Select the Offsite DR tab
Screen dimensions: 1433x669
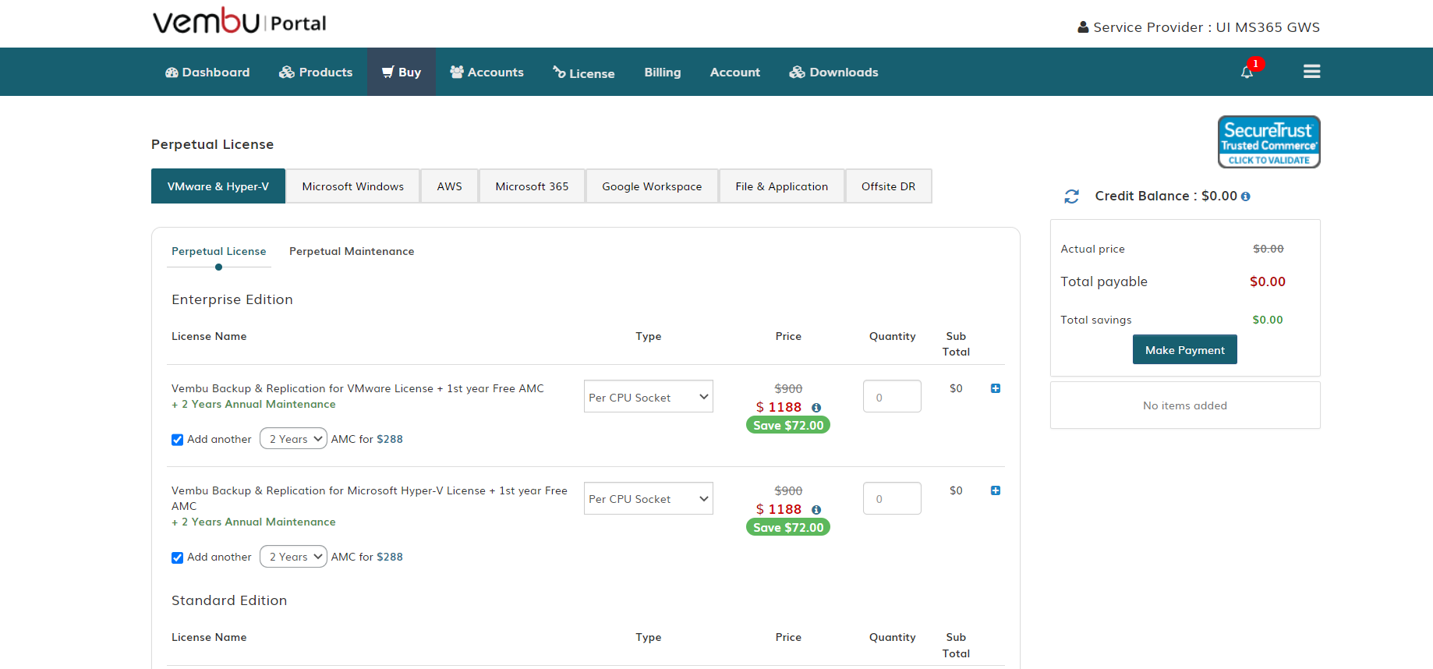coord(888,186)
